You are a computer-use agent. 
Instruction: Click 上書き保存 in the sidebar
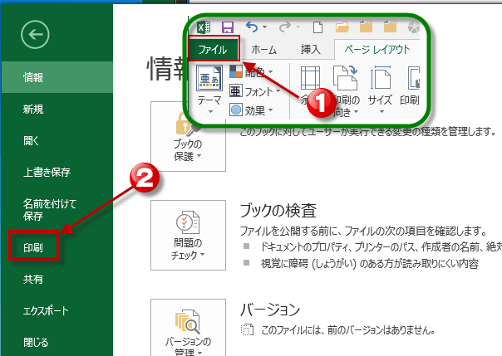(57, 173)
